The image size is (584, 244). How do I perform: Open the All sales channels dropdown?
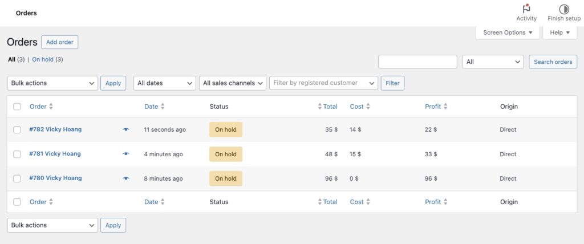click(233, 83)
